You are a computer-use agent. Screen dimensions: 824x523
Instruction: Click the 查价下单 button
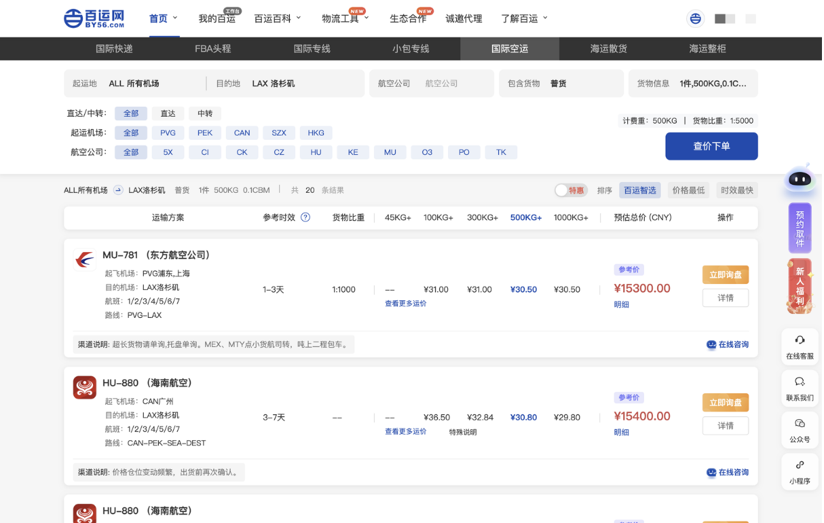tap(711, 146)
